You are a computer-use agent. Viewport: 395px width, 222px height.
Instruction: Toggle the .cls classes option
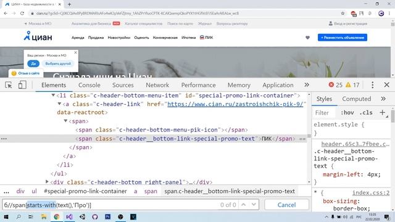click(x=366, y=113)
